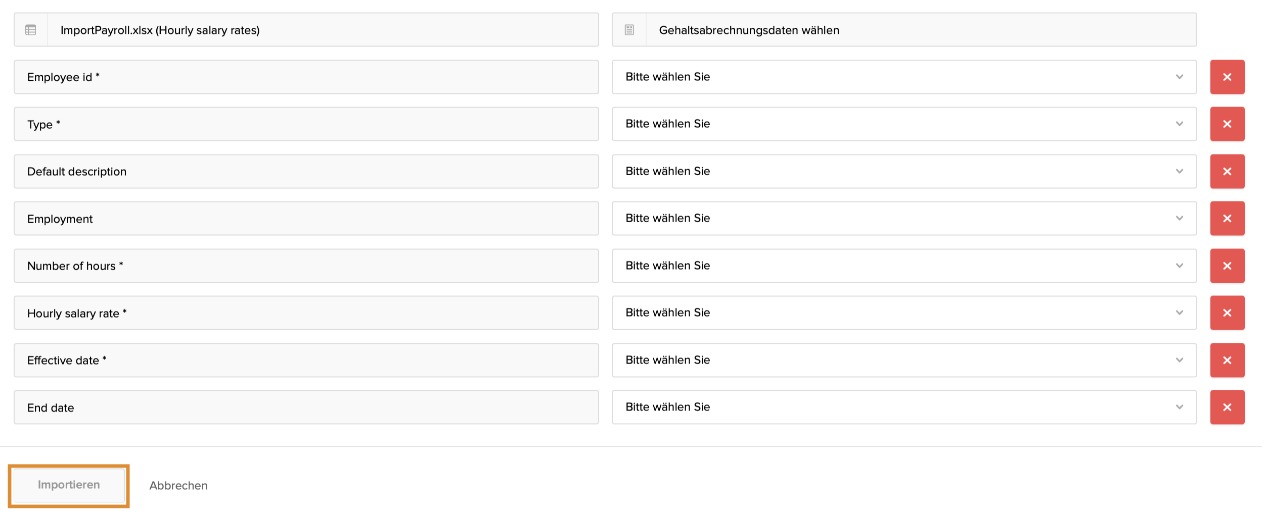Open the Effective date mapping dropdown

click(903, 360)
